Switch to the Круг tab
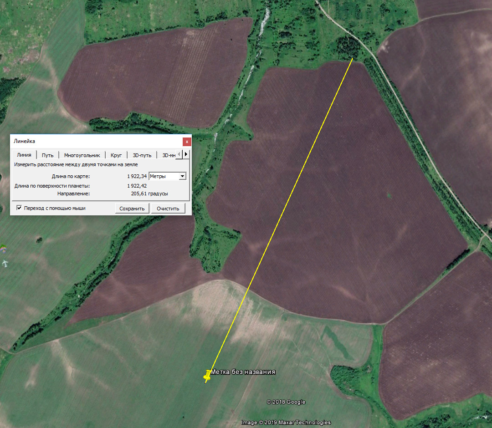 (x=116, y=155)
